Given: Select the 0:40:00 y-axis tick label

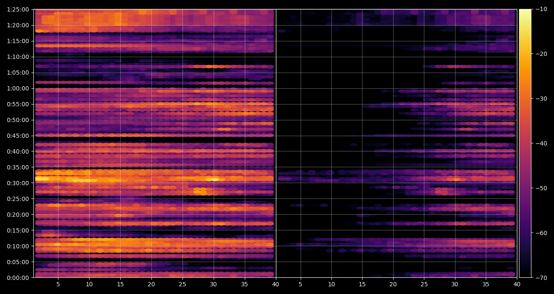Looking at the screenshot, I should point(18,151).
